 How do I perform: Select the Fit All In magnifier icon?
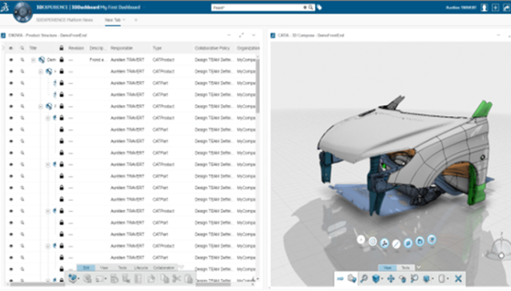pyautogui.click(x=364, y=279)
